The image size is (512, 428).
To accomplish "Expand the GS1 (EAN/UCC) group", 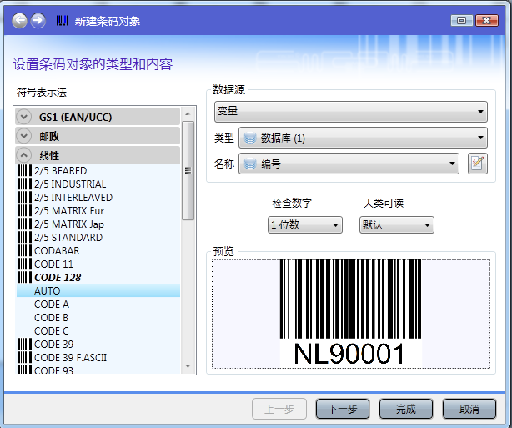I will (x=24, y=117).
